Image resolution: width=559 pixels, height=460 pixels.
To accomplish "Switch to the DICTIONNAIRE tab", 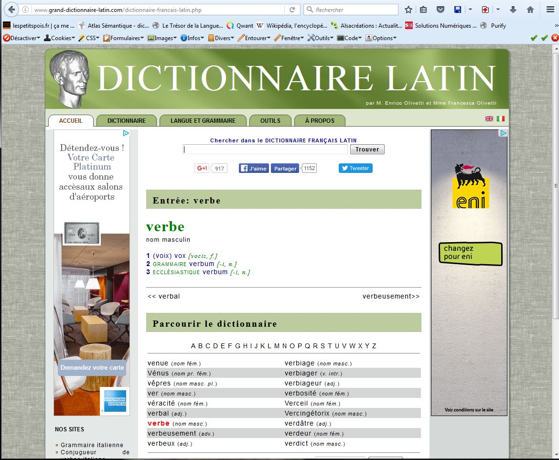I will pyautogui.click(x=127, y=120).
